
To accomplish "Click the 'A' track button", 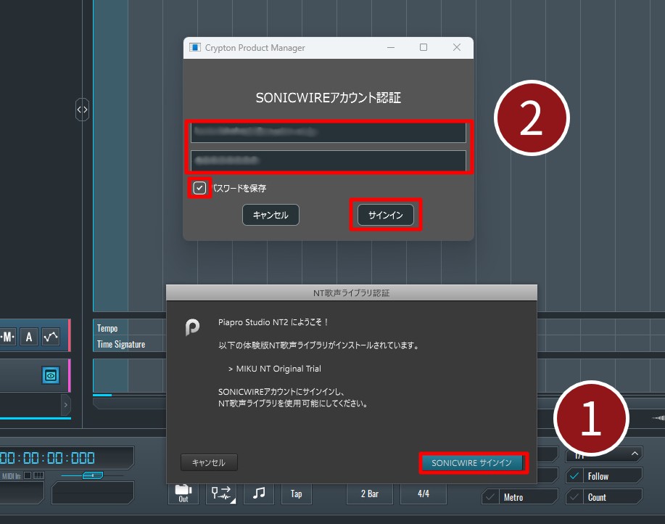I will pyautogui.click(x=29, y=337).
